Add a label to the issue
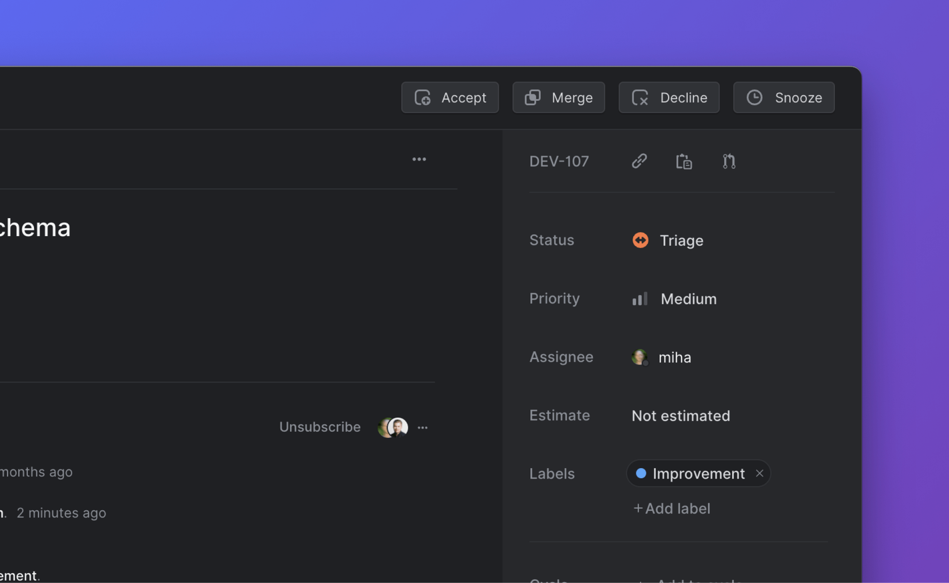 click(x=672, y=509)
